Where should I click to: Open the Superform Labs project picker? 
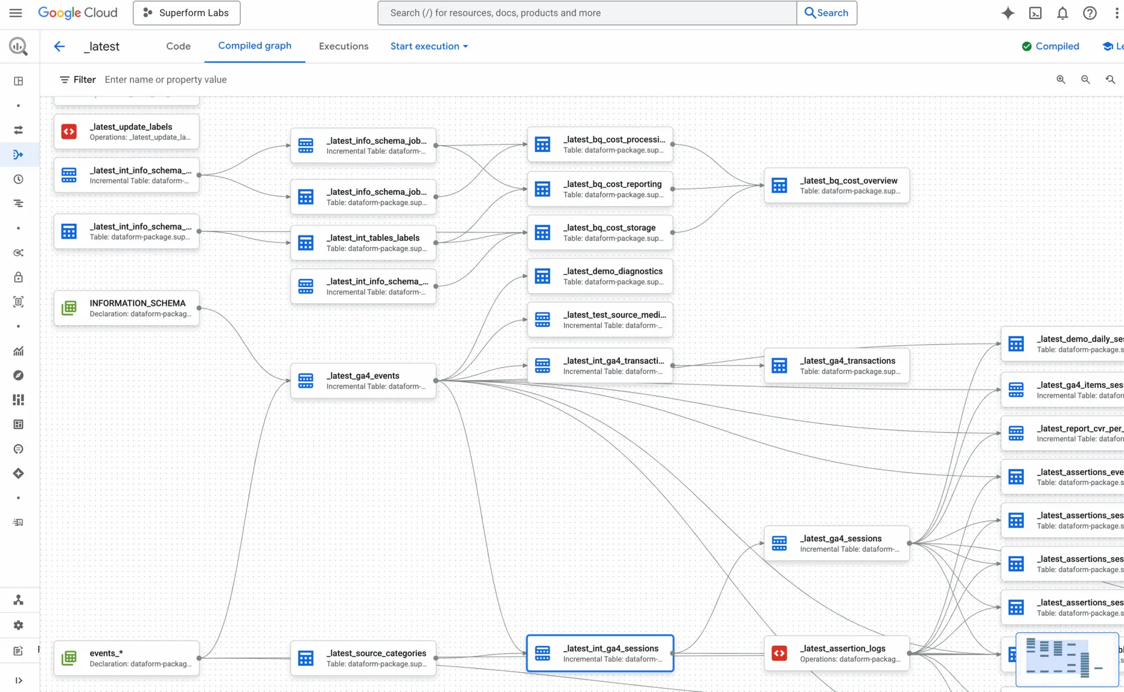point(186,13)
